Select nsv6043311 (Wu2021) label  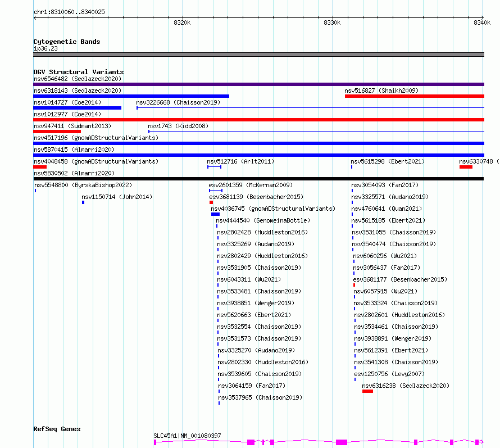coord(249,279)
